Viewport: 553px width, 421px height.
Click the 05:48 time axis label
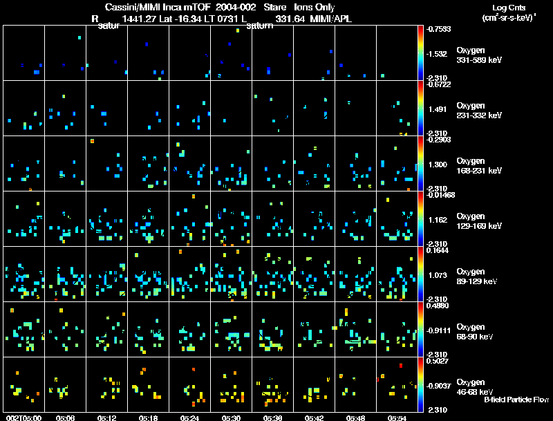[355, 418]
